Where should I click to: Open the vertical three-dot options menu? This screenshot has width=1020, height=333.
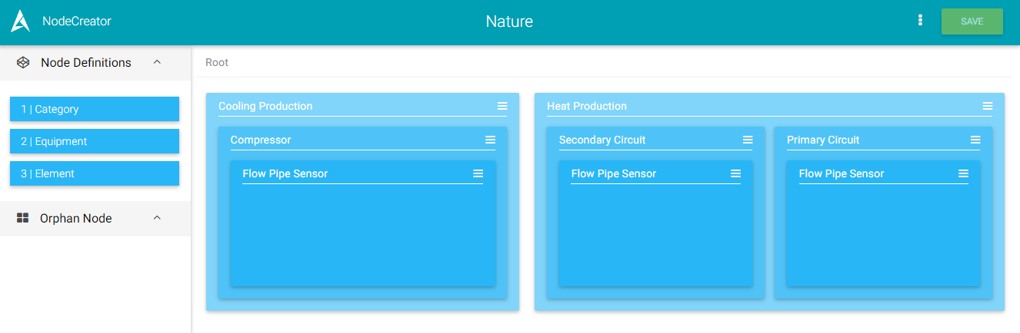(x=920, y=21)
